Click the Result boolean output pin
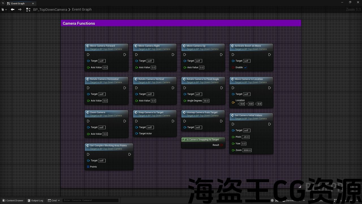This screenshot has height=204, width=362. point(221,145)
